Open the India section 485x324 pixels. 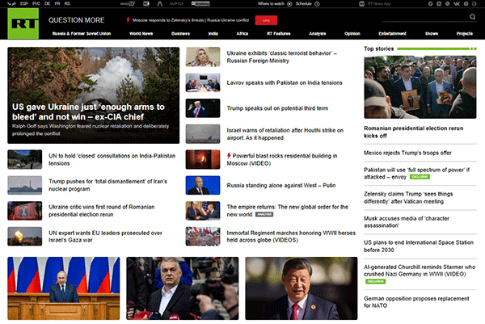click(213, 33)
